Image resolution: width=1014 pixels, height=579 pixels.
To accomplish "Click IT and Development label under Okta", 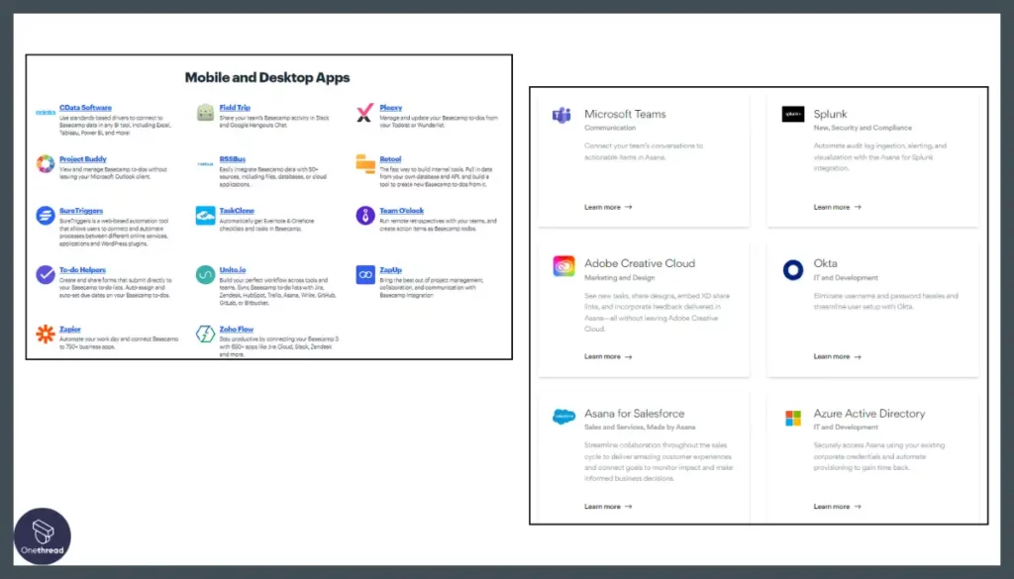I will pyautogui.click(x=846, y=278).
